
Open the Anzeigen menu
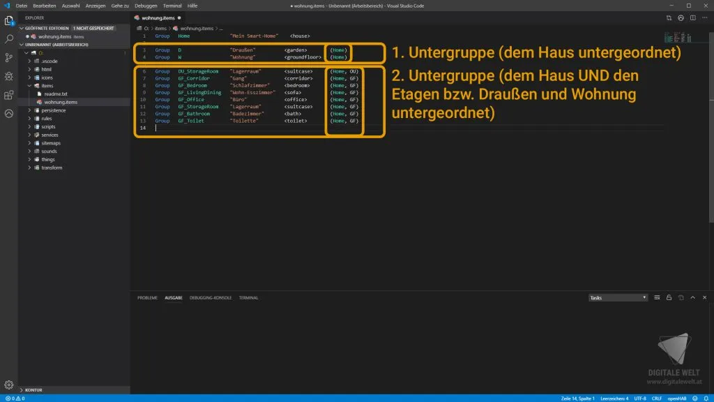(96, 6)
